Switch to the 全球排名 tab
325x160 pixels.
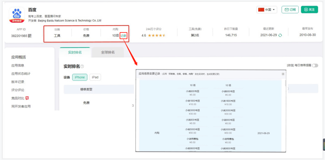click(108, 52)
